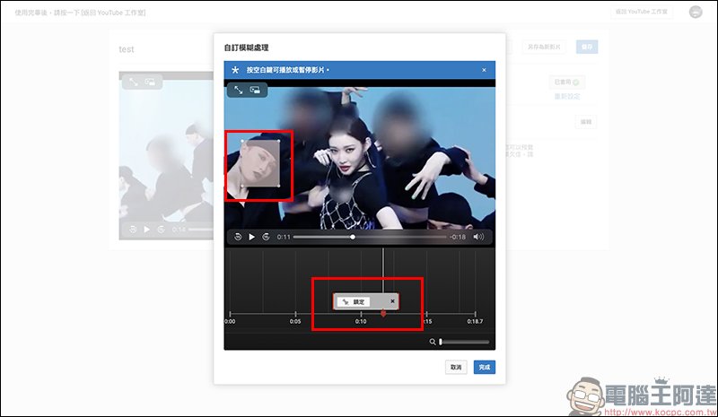This screenshot has width=718, height=417.
Task: Mute audio with speaker icon
Action: pos(478,237)
